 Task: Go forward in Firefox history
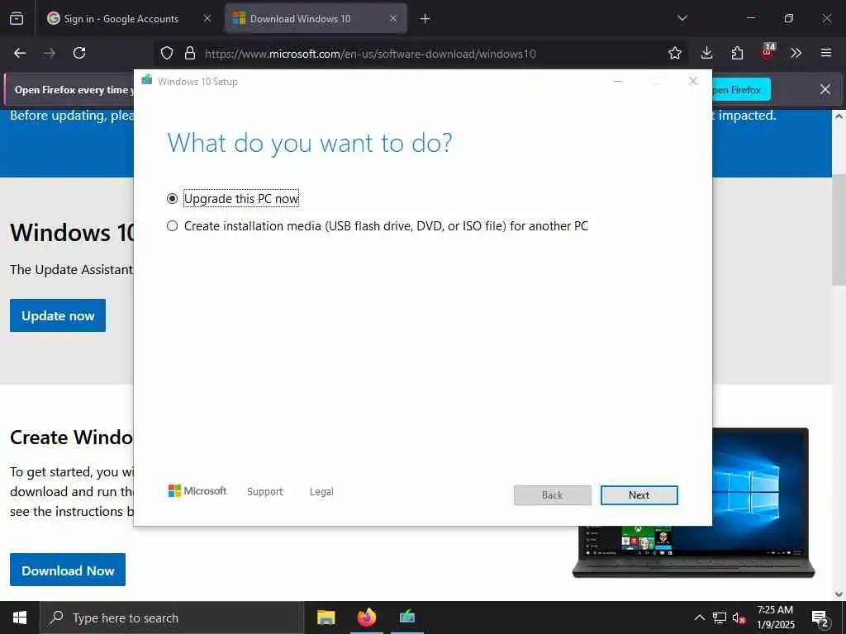(x=50, y=53)
